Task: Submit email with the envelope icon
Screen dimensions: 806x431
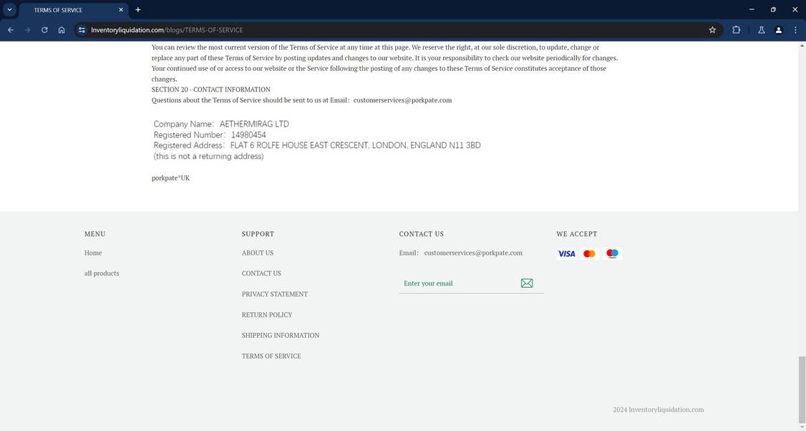Action: point(526,283)
